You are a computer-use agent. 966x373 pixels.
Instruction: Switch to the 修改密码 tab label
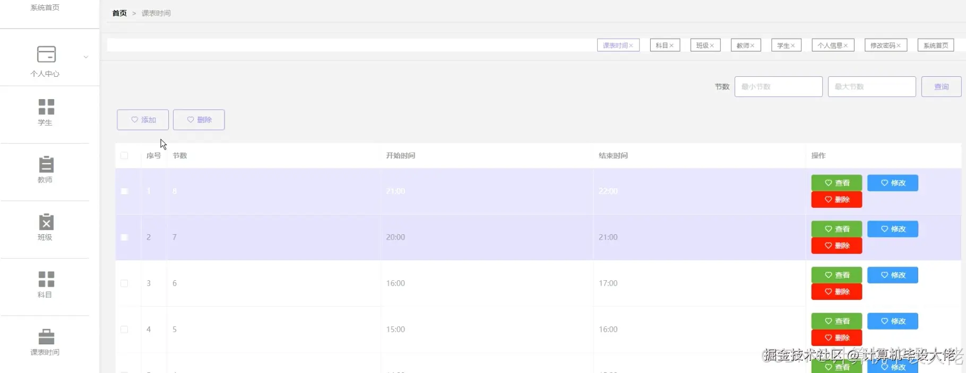pyautogui.click(x=883, y=46)
